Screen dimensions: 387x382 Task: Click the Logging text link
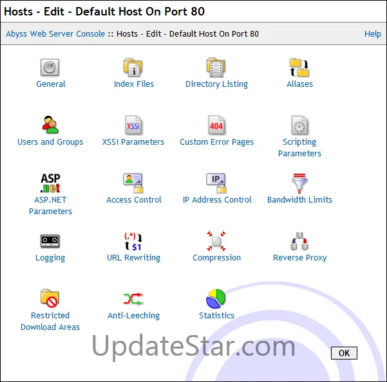(x=50, y=258)
